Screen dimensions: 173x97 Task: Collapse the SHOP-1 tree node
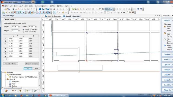tap(5, 79)
